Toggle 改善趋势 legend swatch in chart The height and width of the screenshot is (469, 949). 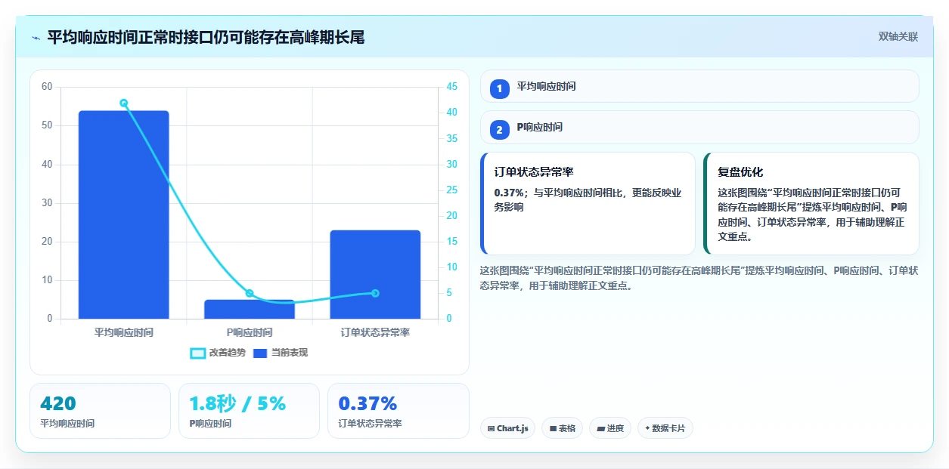pos(197,353)
